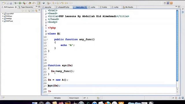Select the PHPizer project folder
The height and width of the screenshot is (104, 185).
pos(8,16)
